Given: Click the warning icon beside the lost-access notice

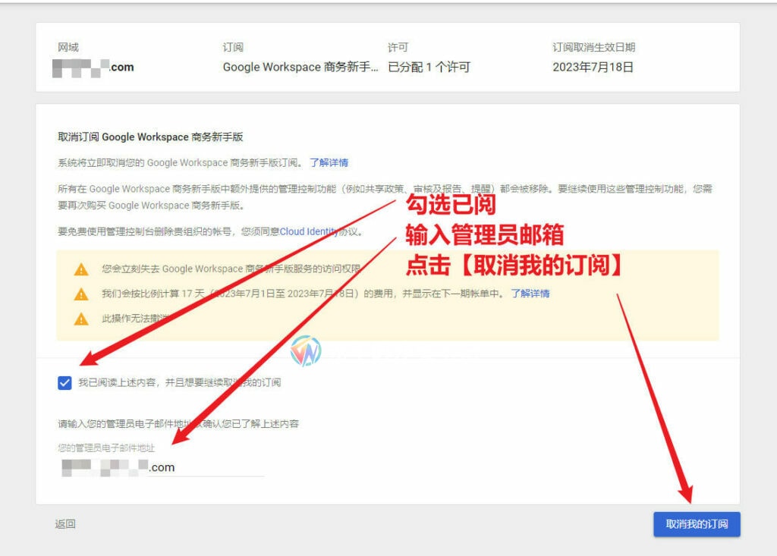Looking at the screenshot, I should coord(81,269).
